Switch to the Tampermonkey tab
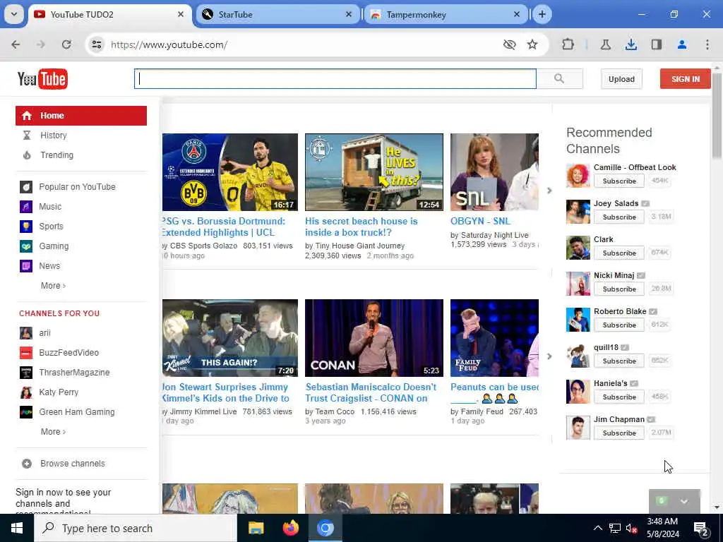The height and width of the screenshot is (542, 723). (446, 14)
